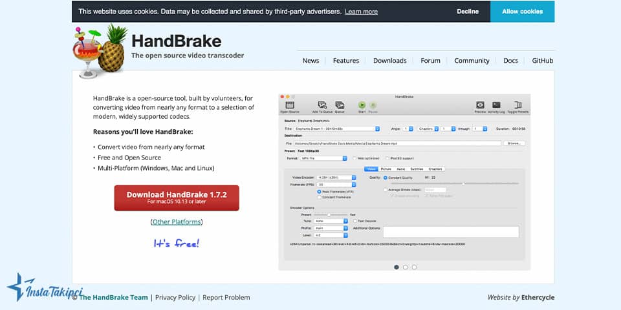Click the HandBrake pineapple cocktail logo

coord(100,50)
